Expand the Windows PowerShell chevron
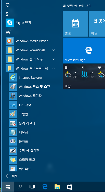 click(x=54, y=50)
